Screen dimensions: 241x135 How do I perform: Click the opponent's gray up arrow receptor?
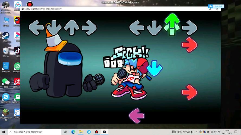72,28
